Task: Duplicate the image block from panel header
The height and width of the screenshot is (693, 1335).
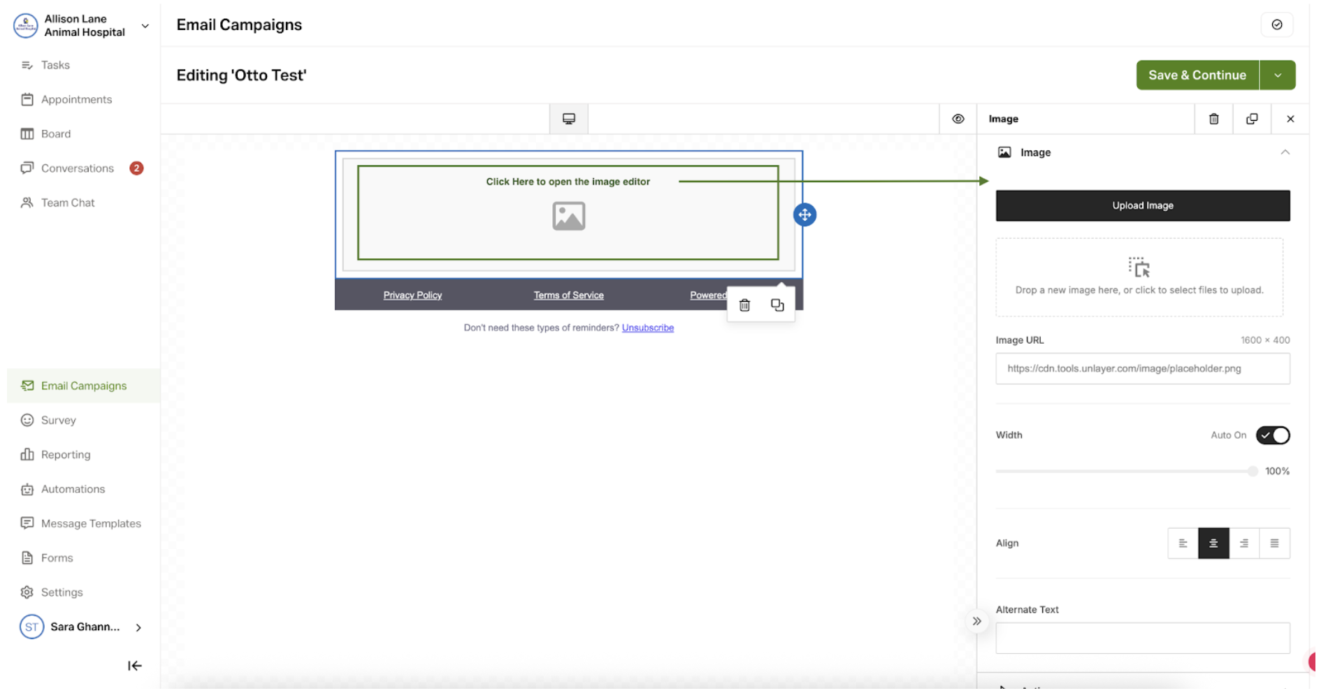Action: pos(1251,119)
